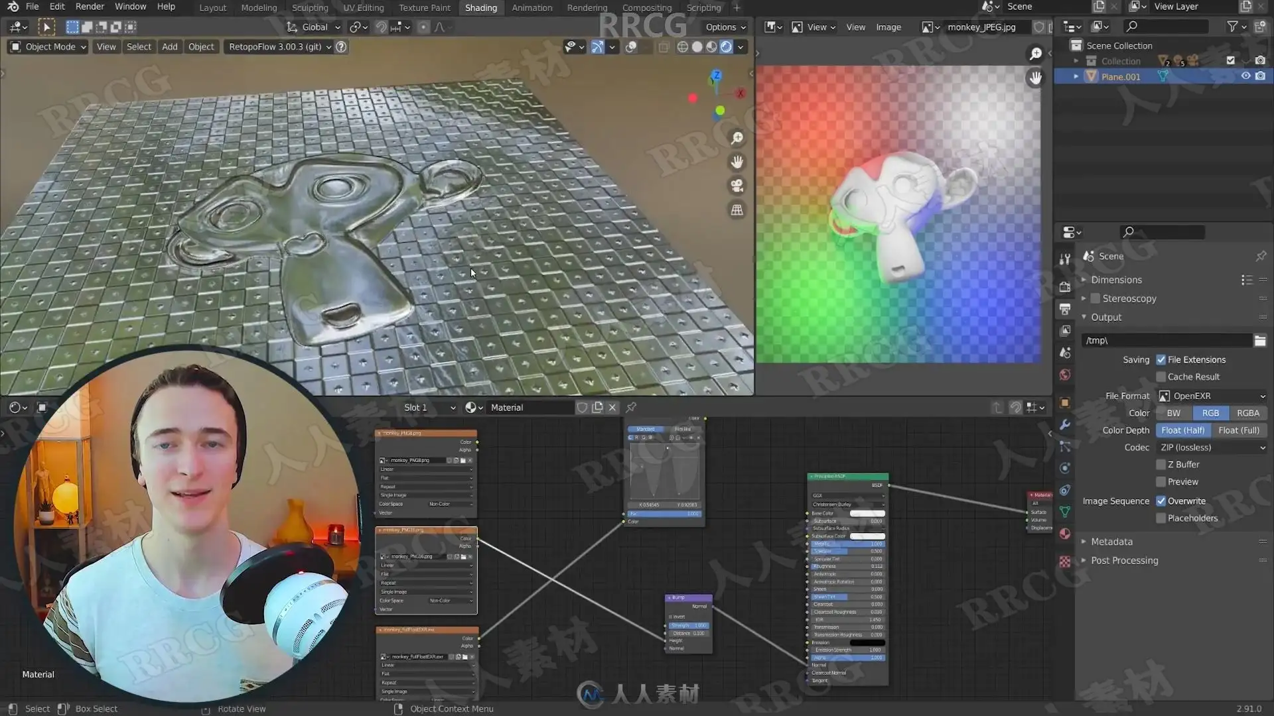
Task: Open the Output properties printer tab
Action: point(1065,309)
